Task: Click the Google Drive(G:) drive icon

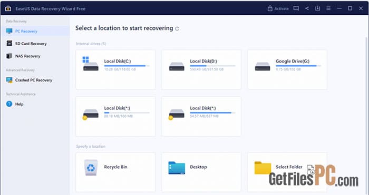Action: pyautogui.click(x=263, y=66)
